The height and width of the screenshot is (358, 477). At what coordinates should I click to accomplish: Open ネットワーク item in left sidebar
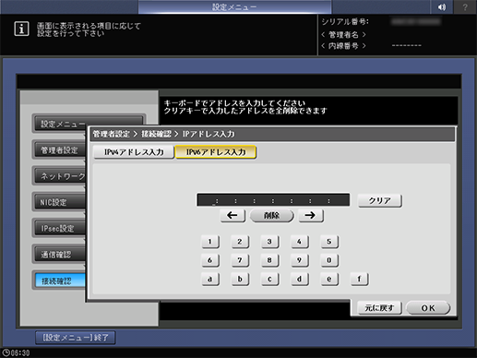pos(60,176)
